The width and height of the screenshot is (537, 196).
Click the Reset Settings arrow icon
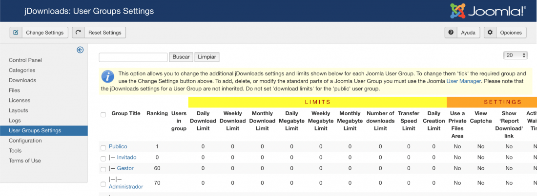pos(78,33)
